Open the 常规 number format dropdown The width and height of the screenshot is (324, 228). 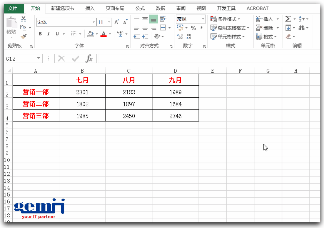tap(203, 19)
